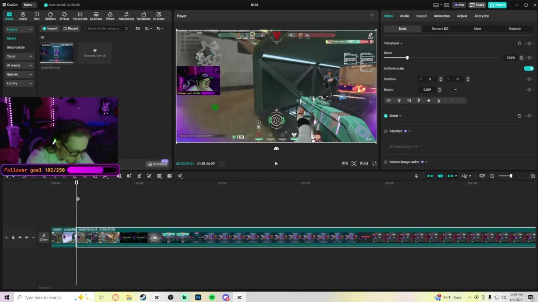Open the Templates panel
This screenshot has width=538, height=302.
pyautogui.click(x=143, y=16)
